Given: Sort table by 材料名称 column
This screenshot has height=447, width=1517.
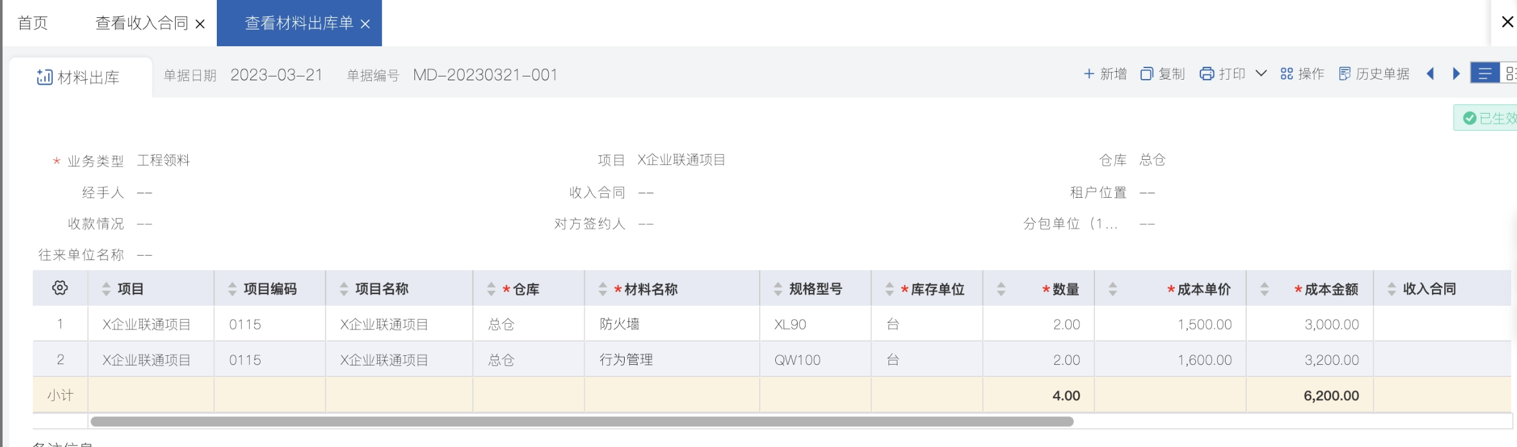Looking at the screenshot, I should [603, 289].
